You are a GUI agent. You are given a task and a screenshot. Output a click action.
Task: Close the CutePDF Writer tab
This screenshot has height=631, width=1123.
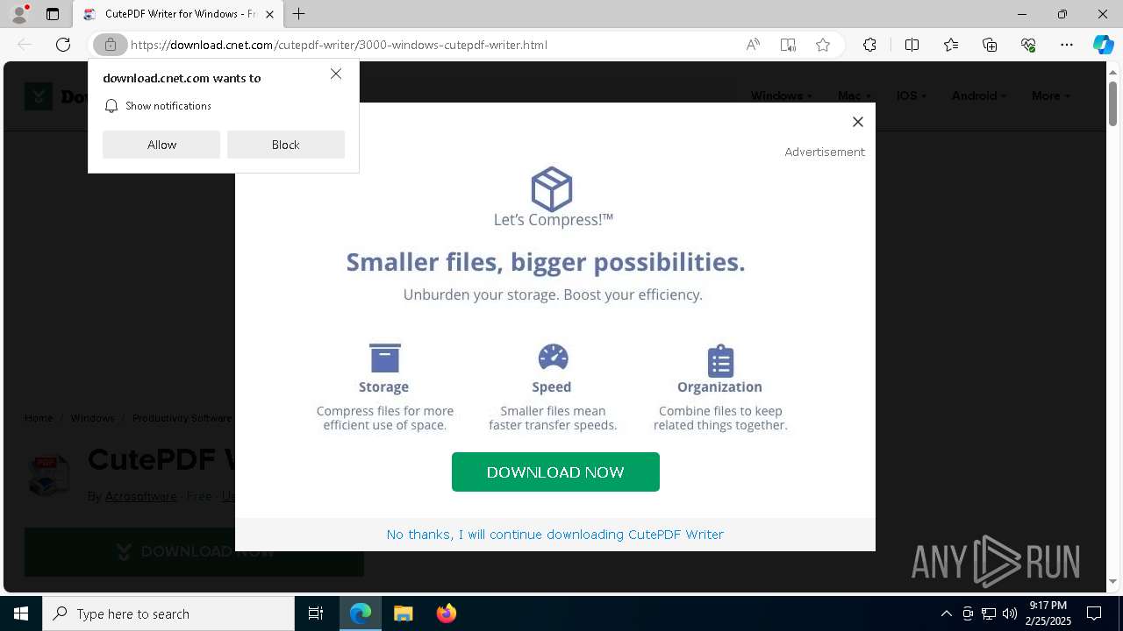pos(269,14)
